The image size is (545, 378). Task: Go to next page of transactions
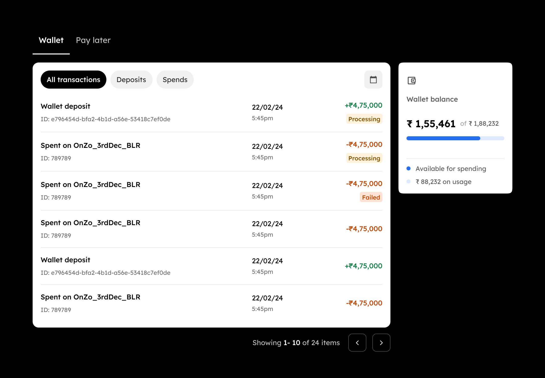coord(381,343)
